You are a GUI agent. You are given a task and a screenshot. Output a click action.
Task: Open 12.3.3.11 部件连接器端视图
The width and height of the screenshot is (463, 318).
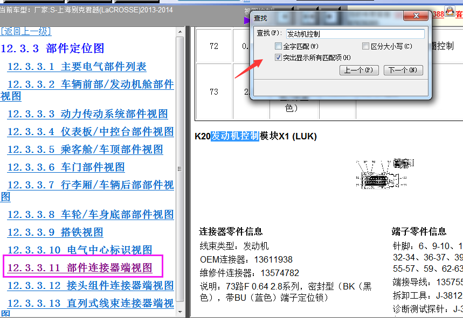click(80, 267)
